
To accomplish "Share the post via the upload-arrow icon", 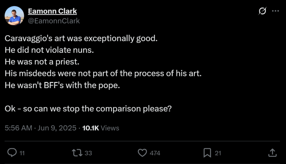I will (272, 153).
